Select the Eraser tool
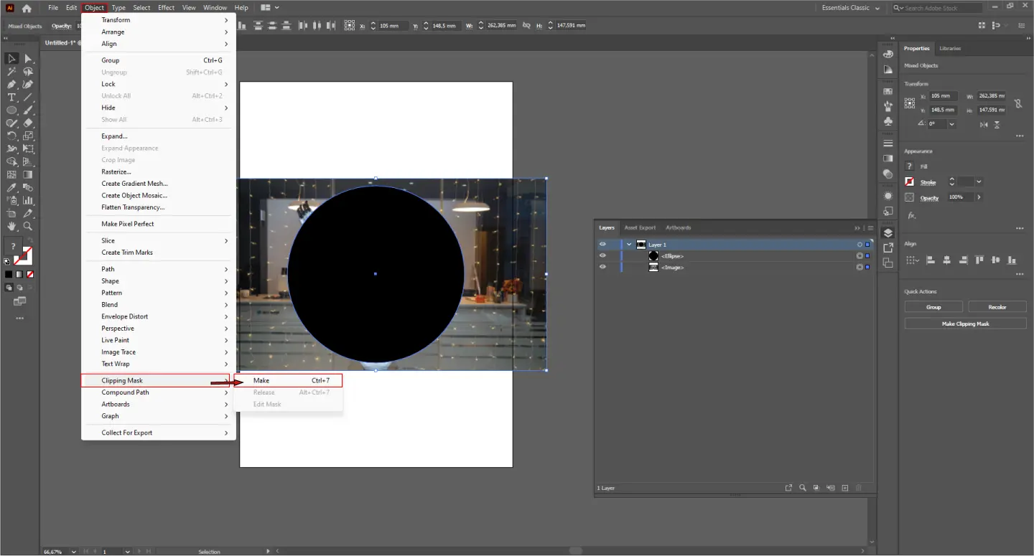The image size is (1034, 556). (x=28, y=123)
